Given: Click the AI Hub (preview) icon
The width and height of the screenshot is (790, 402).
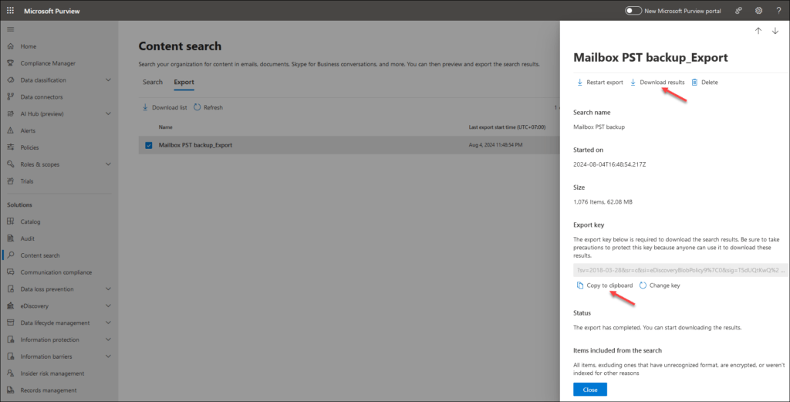Looking at the screenshot, I should [x=11, y=114].
